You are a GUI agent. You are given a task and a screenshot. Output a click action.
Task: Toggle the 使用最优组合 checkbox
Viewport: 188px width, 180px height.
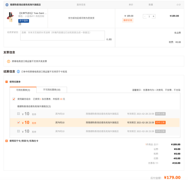[x=14, y=99]
